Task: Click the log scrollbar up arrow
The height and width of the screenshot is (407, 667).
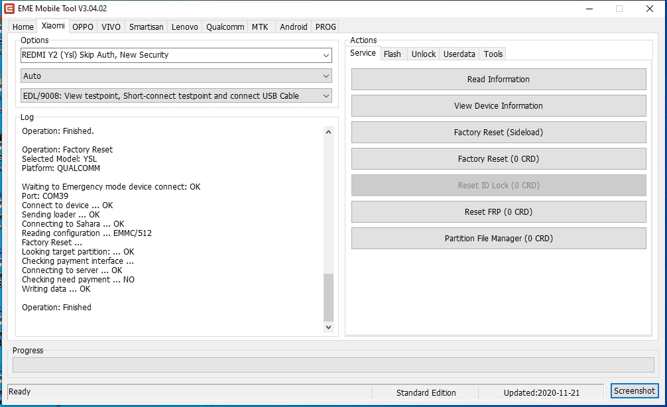Action: 328,132
